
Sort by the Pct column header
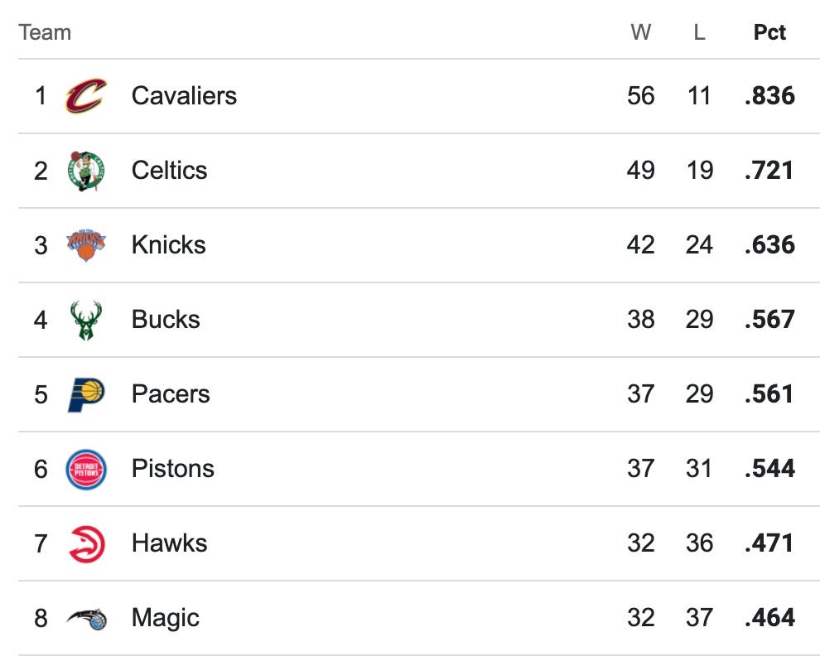(x=769, y=33)
